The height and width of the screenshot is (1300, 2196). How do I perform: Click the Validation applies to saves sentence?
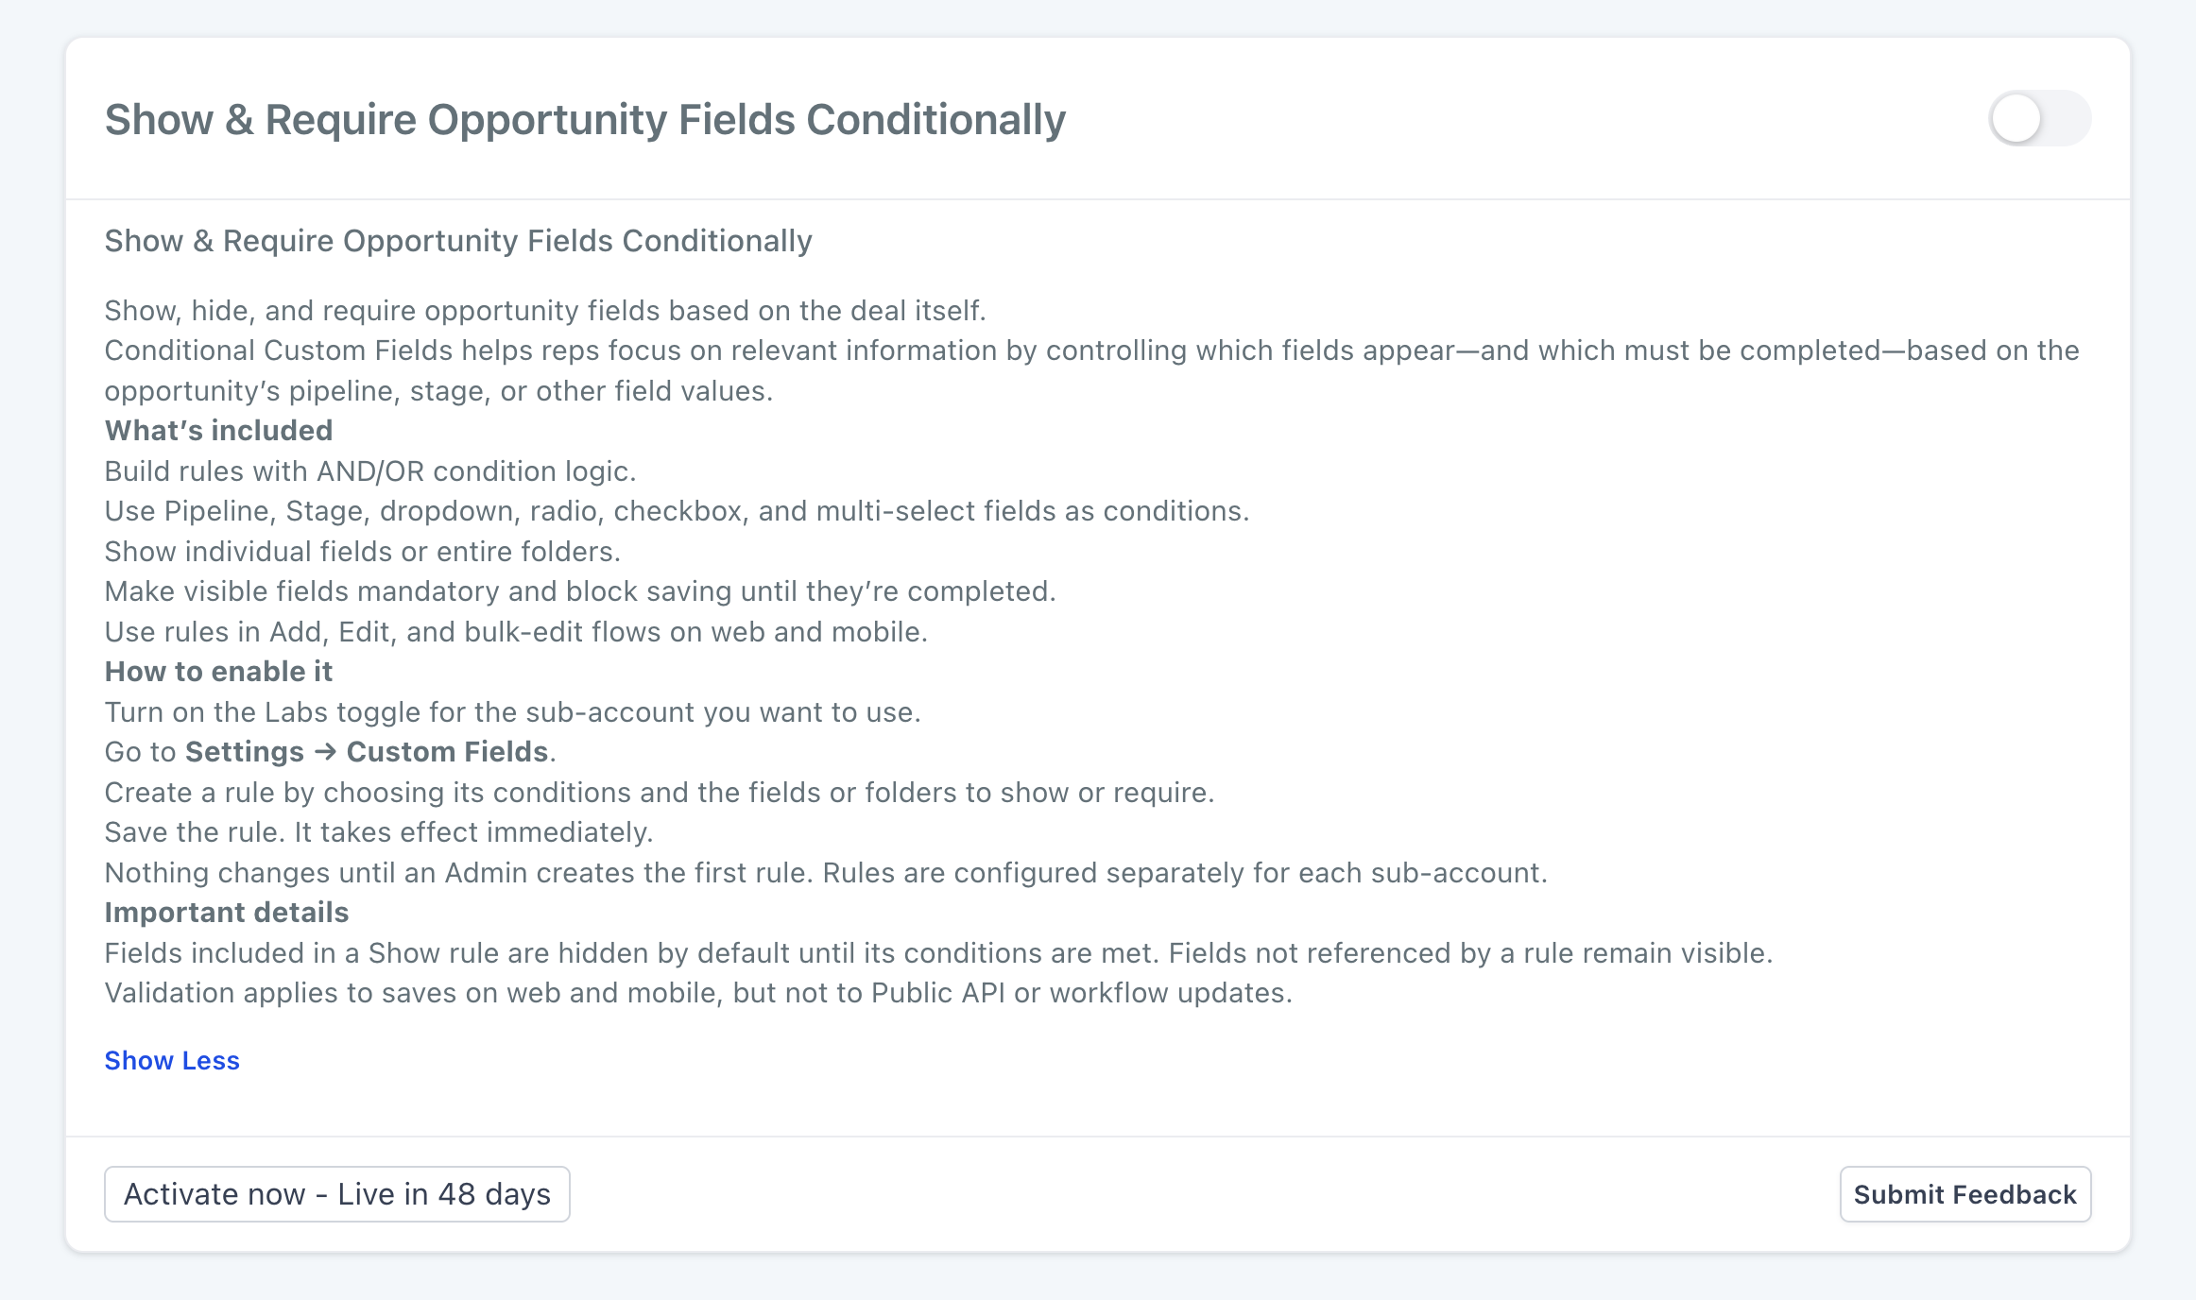point(698,993)
